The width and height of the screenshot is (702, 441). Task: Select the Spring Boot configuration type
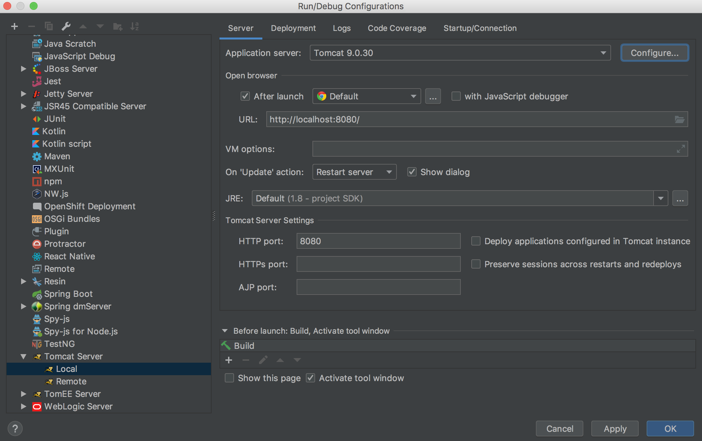coord(68,294)
